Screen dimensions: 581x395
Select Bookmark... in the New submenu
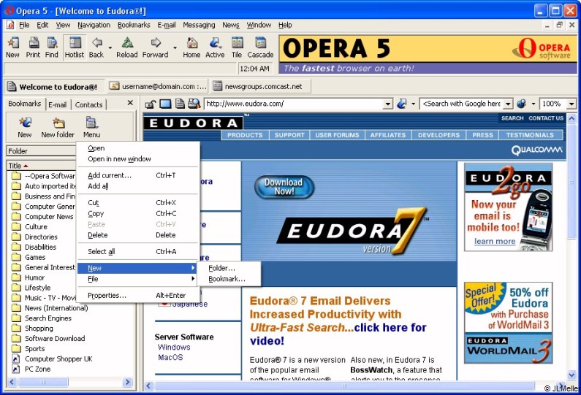coord(229,279)
